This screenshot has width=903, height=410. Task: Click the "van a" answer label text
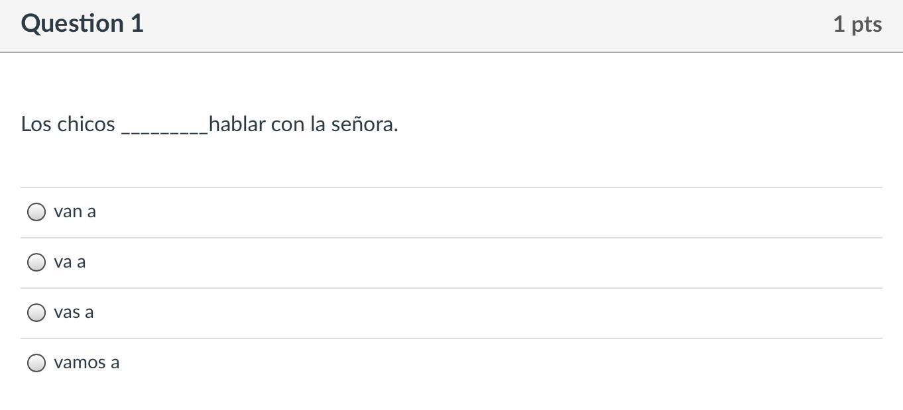pyautogui.click(x=75, y=212)
